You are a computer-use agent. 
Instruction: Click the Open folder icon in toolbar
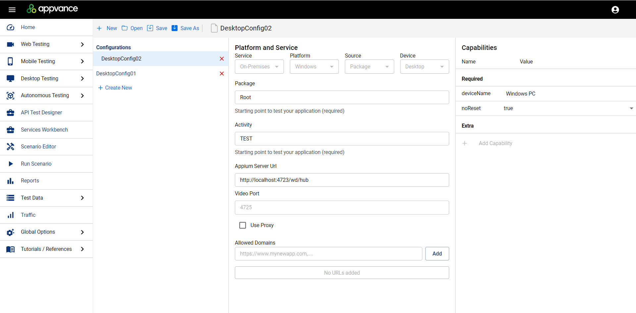point(125,28)
